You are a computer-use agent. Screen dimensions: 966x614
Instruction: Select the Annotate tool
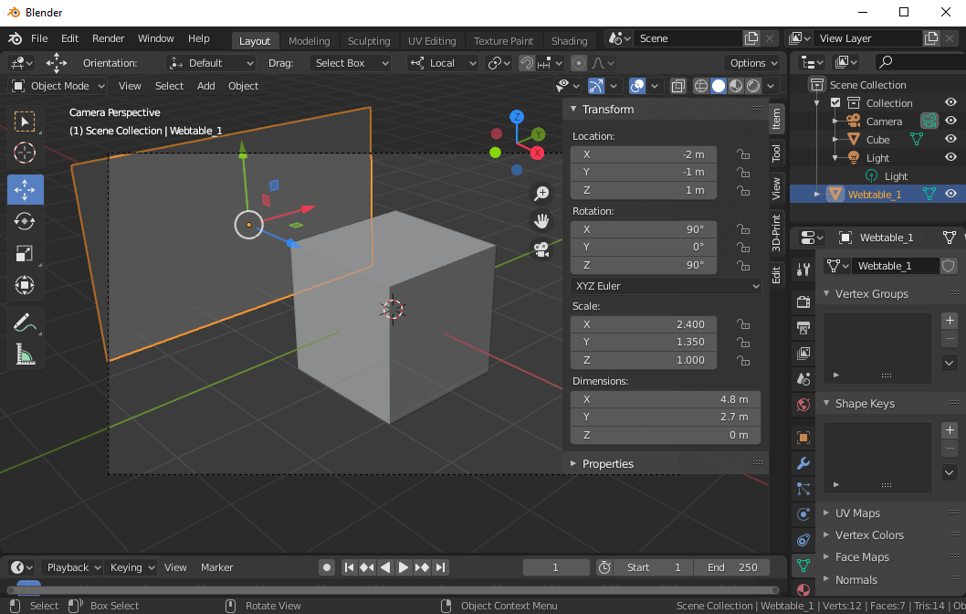(x=25, y=322)
